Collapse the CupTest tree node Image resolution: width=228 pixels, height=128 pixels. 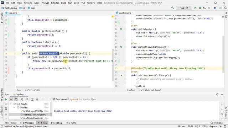14,107
